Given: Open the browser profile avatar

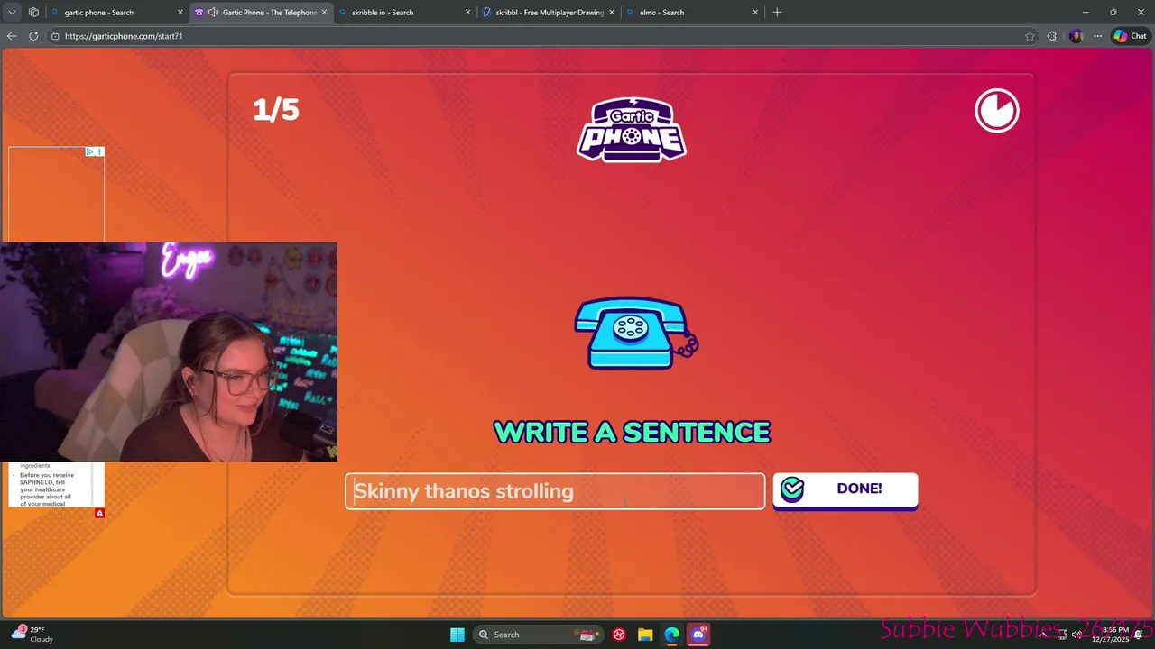Looking at the screenshot, I should tap(1076, 36).
